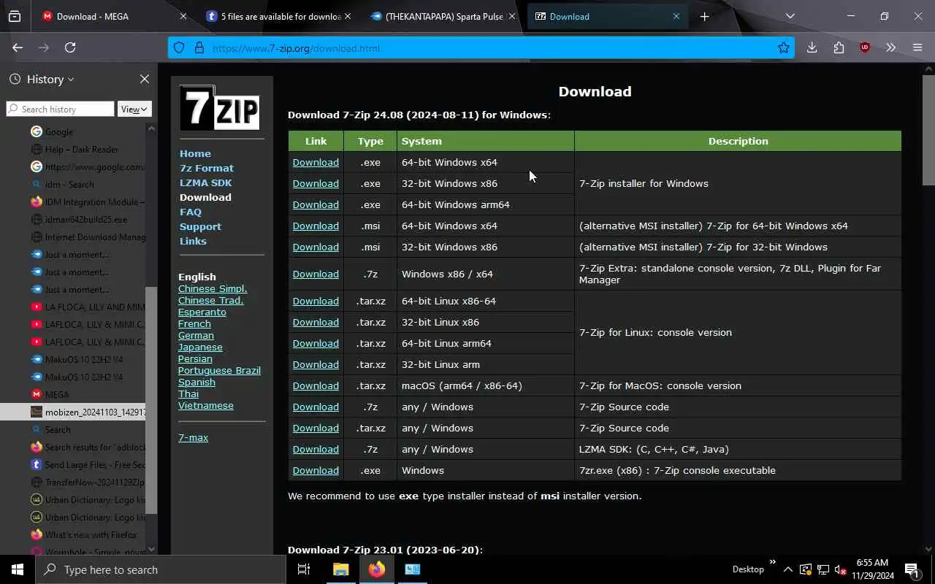Click the network tray icon

tap(823, 569)
